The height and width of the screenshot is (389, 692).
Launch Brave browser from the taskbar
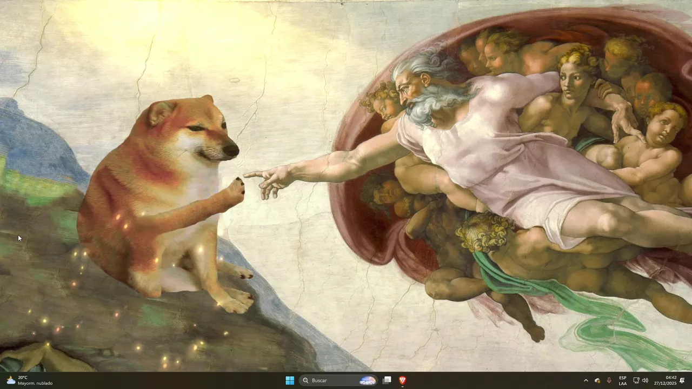tap(403, 380)
